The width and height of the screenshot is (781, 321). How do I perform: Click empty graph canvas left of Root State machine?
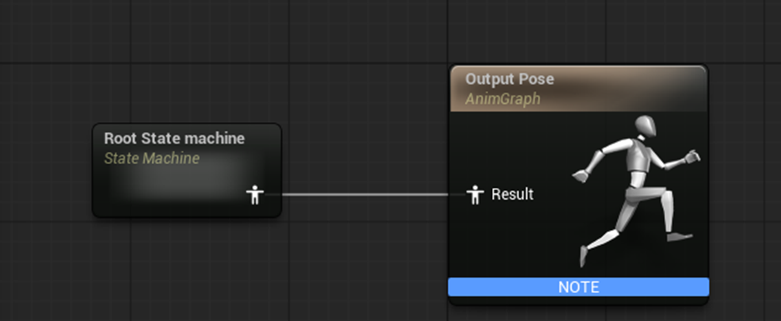coord(44,170)
